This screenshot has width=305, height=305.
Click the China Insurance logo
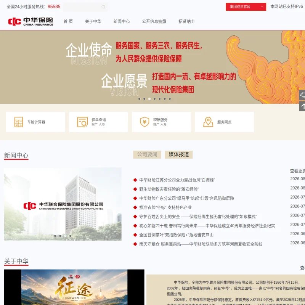[x=30, y=21]
